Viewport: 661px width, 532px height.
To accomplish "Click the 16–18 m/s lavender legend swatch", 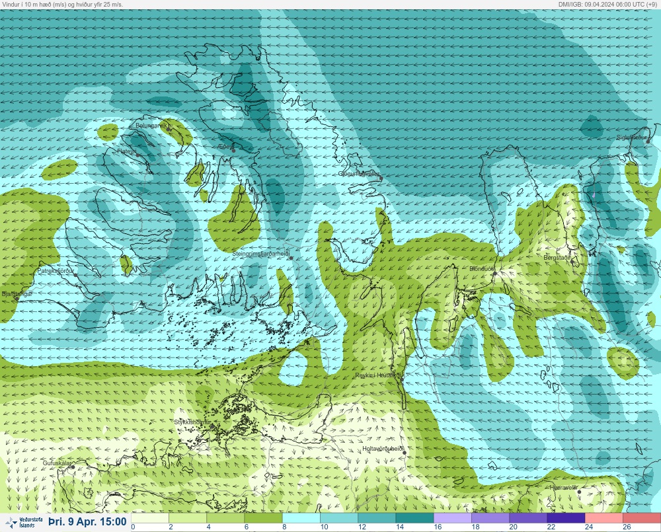I will [453, 517].
